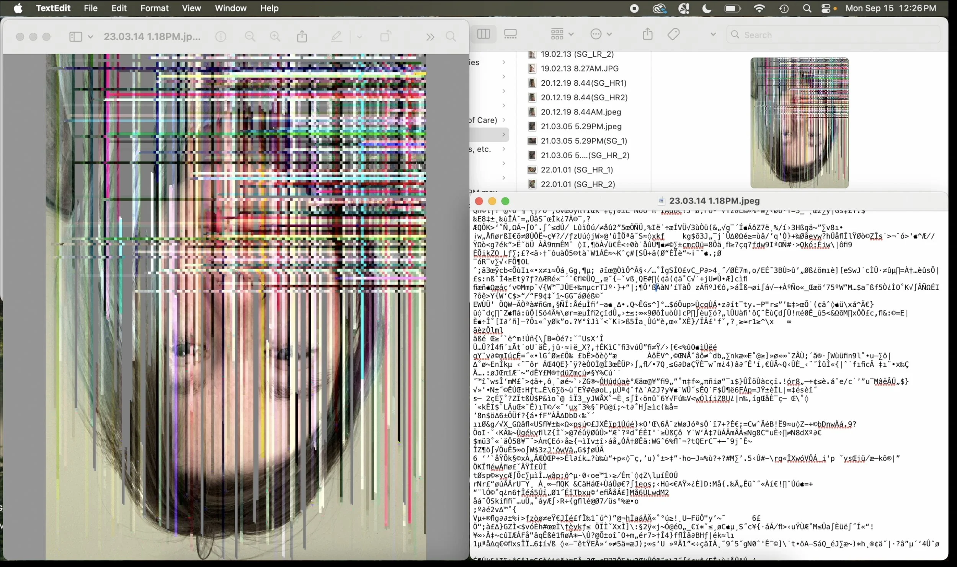Image resolution: width=957 pixels, height=567 pixels.
Task: Open the Edit menu
Action: [119, 8]
